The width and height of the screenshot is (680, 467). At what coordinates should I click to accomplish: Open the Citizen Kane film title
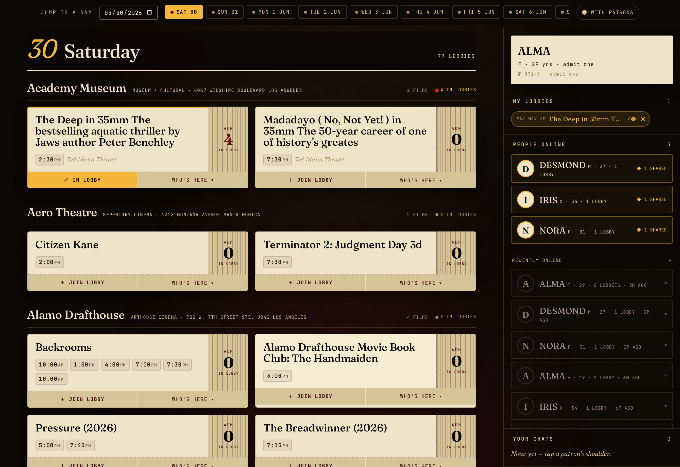point(67,245)
